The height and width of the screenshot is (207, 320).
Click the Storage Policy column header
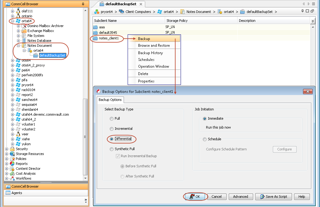tap(177, 21)
